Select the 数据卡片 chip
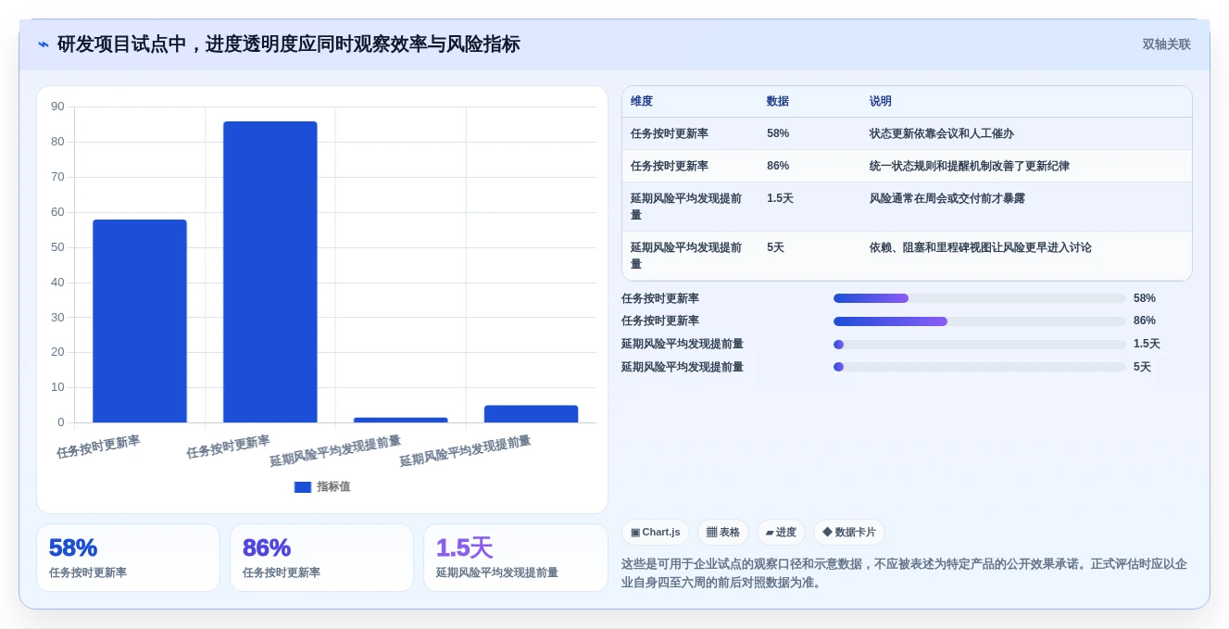 click(849, 532)
